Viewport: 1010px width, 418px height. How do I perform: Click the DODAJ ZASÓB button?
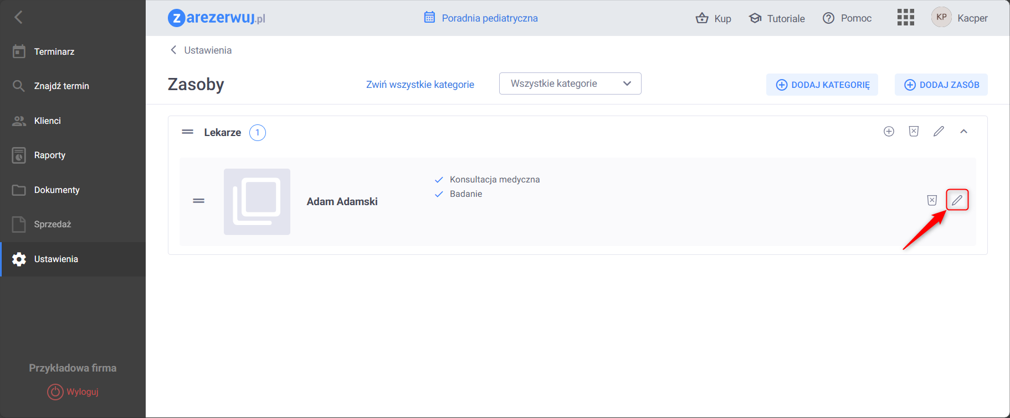tap(941, 85)
